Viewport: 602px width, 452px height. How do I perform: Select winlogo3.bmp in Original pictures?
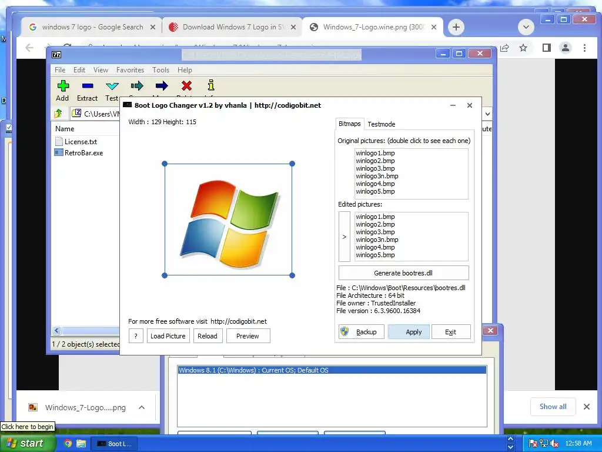375,168
